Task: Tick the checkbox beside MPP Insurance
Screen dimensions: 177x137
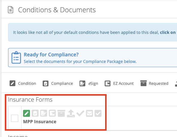Action: tap(15, 118)
